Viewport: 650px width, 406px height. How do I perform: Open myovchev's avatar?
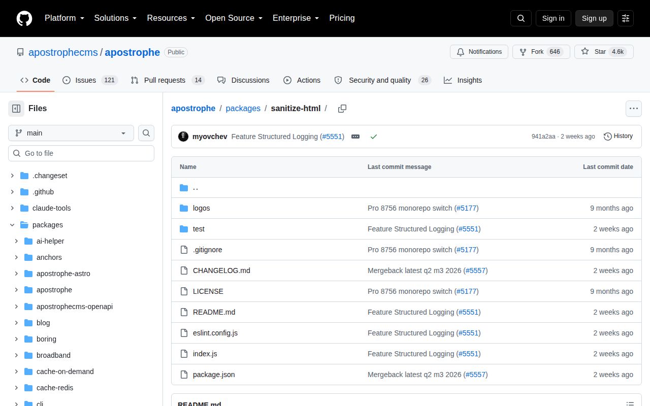pos(183,137)
